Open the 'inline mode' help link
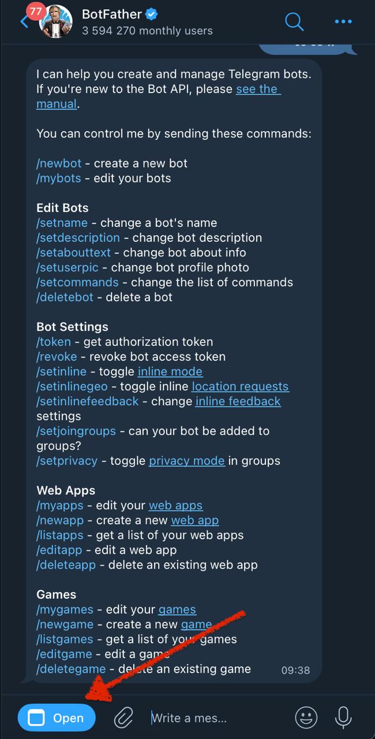 point(170,371)
